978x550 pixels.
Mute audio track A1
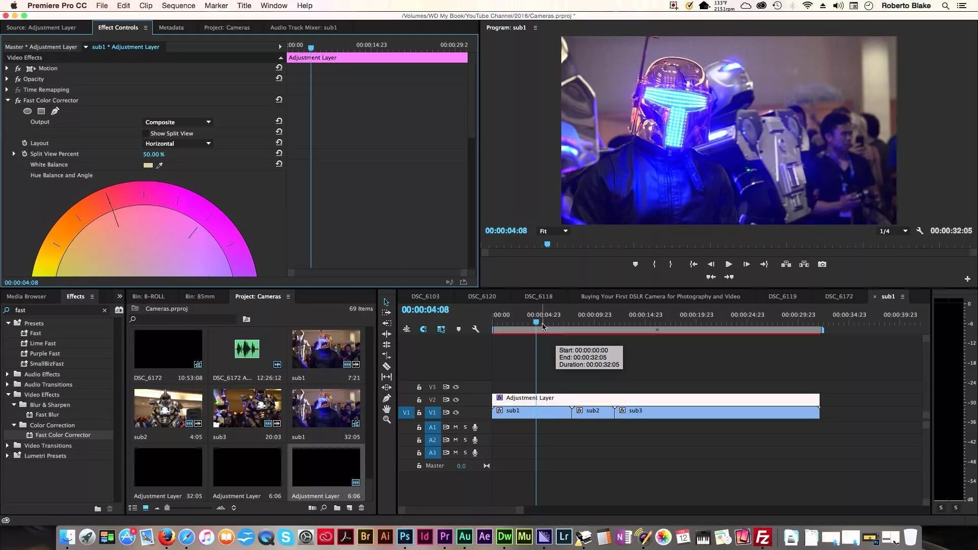click(x=455, y=427)
